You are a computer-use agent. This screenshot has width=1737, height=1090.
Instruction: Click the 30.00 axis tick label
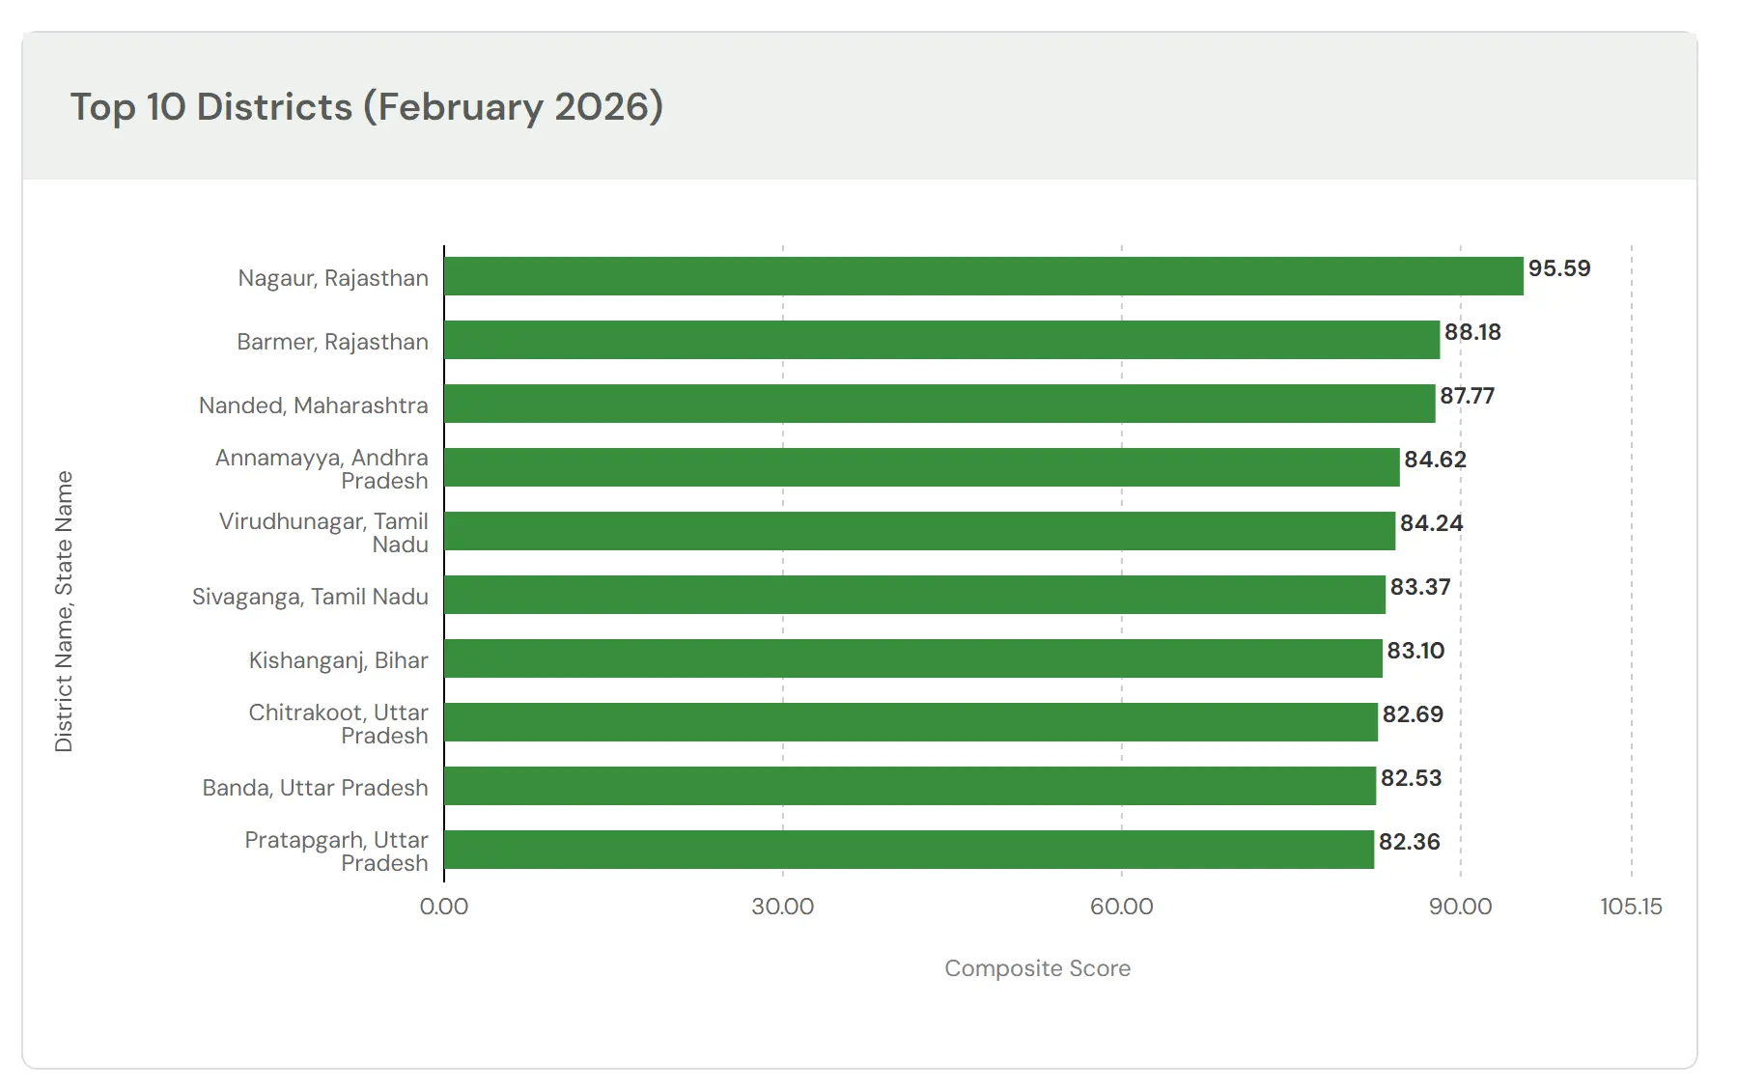pyautogui.click(x=782, y=907)
